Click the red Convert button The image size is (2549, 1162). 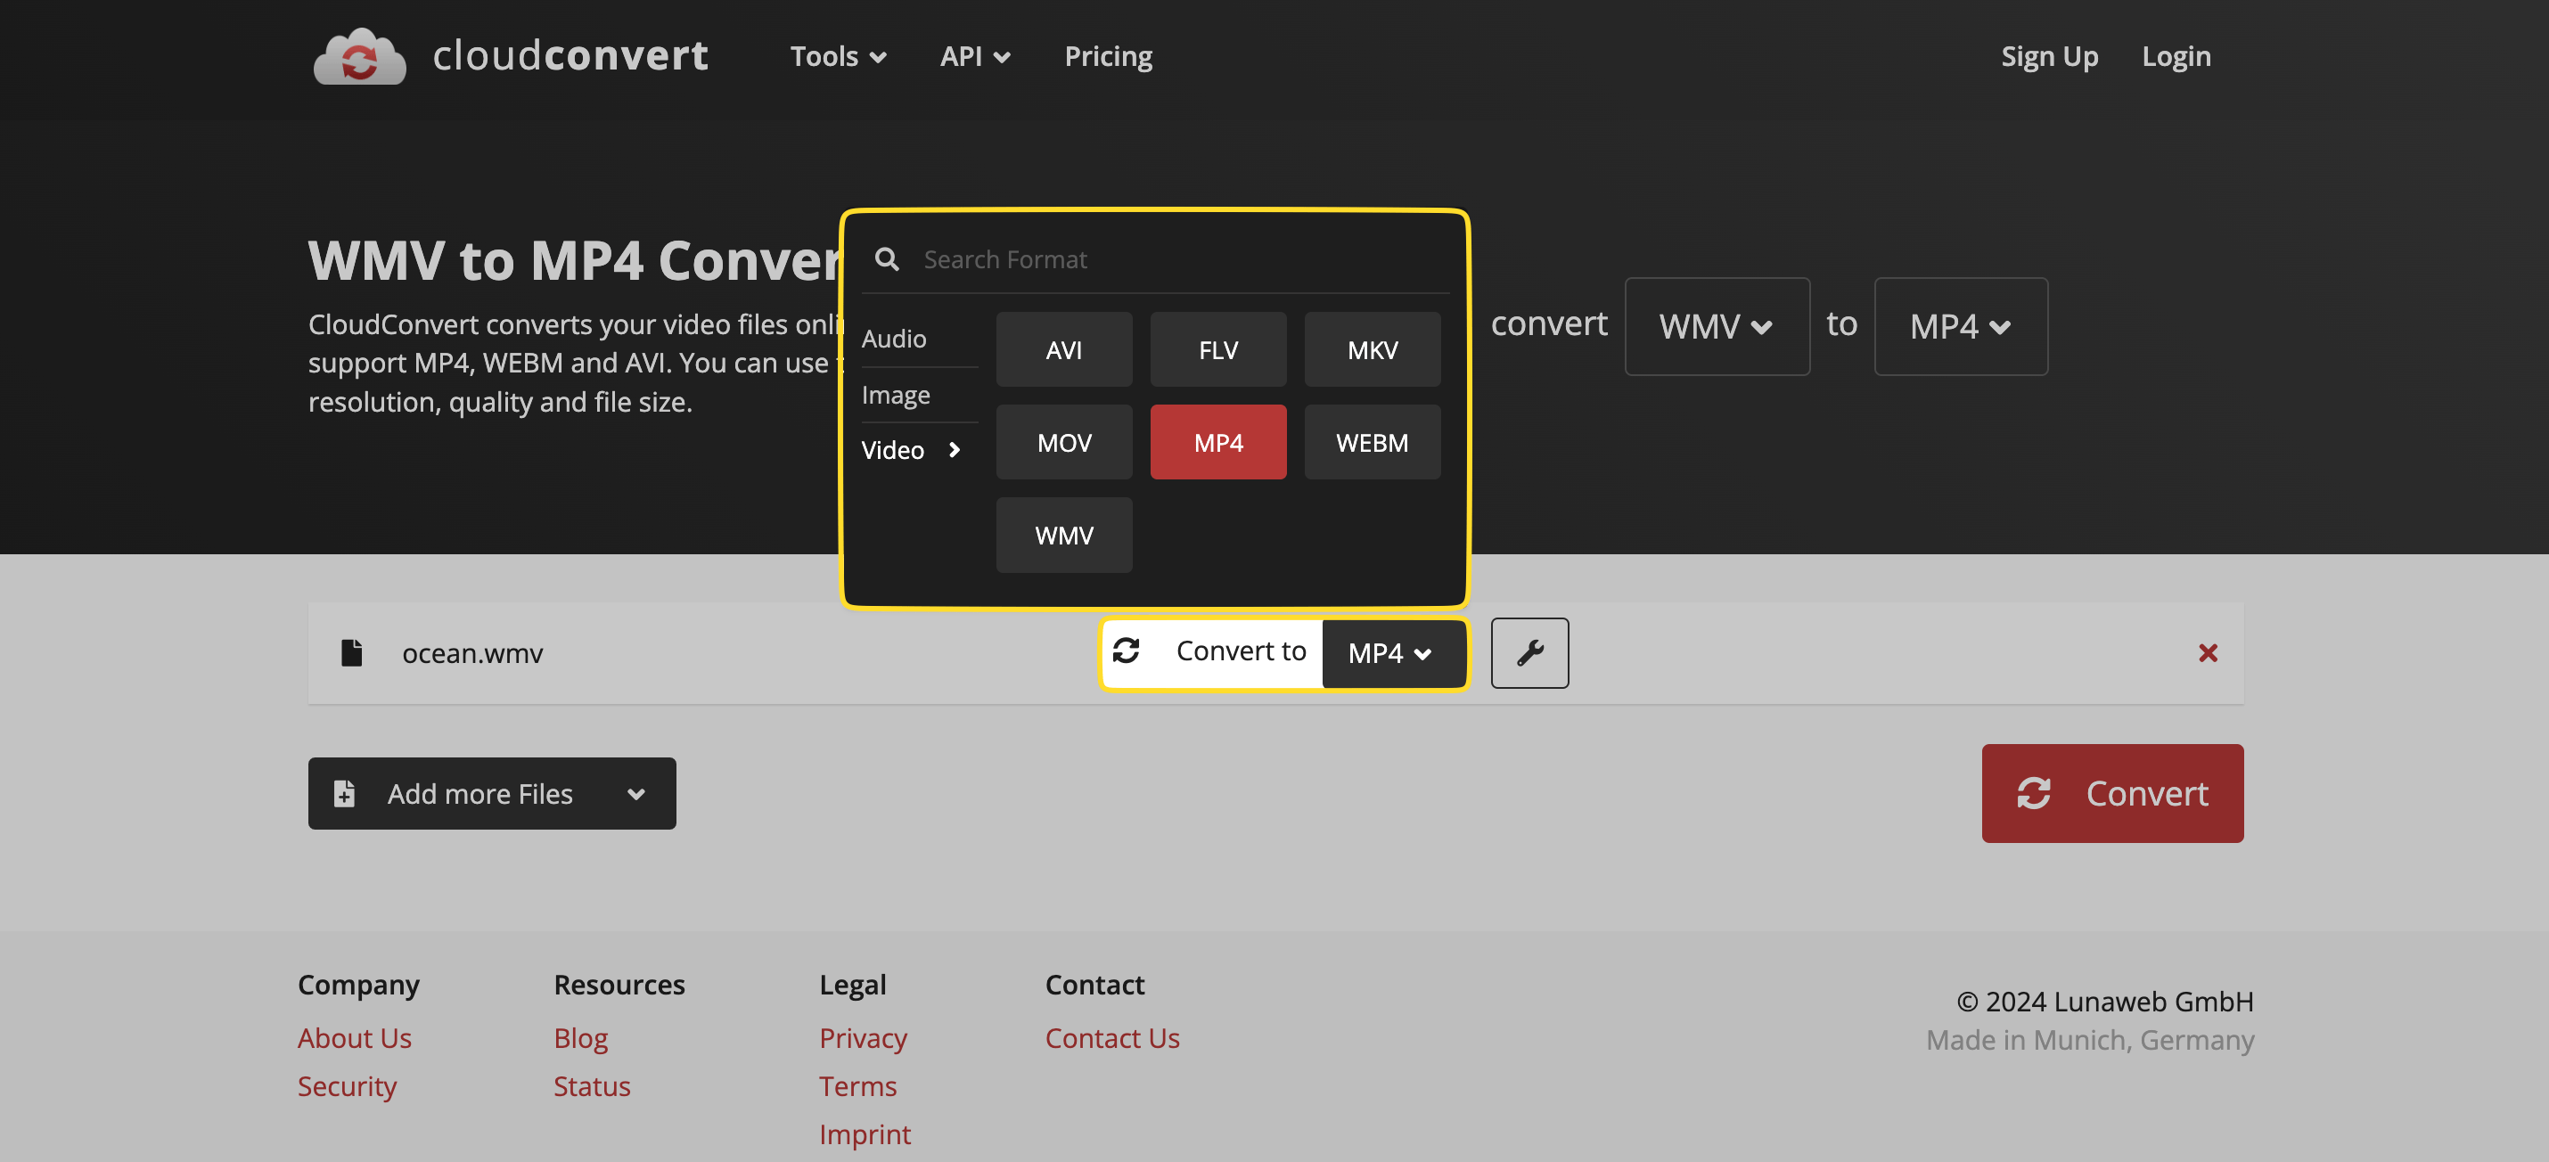pyautogui.click(x=2111, y=793)
